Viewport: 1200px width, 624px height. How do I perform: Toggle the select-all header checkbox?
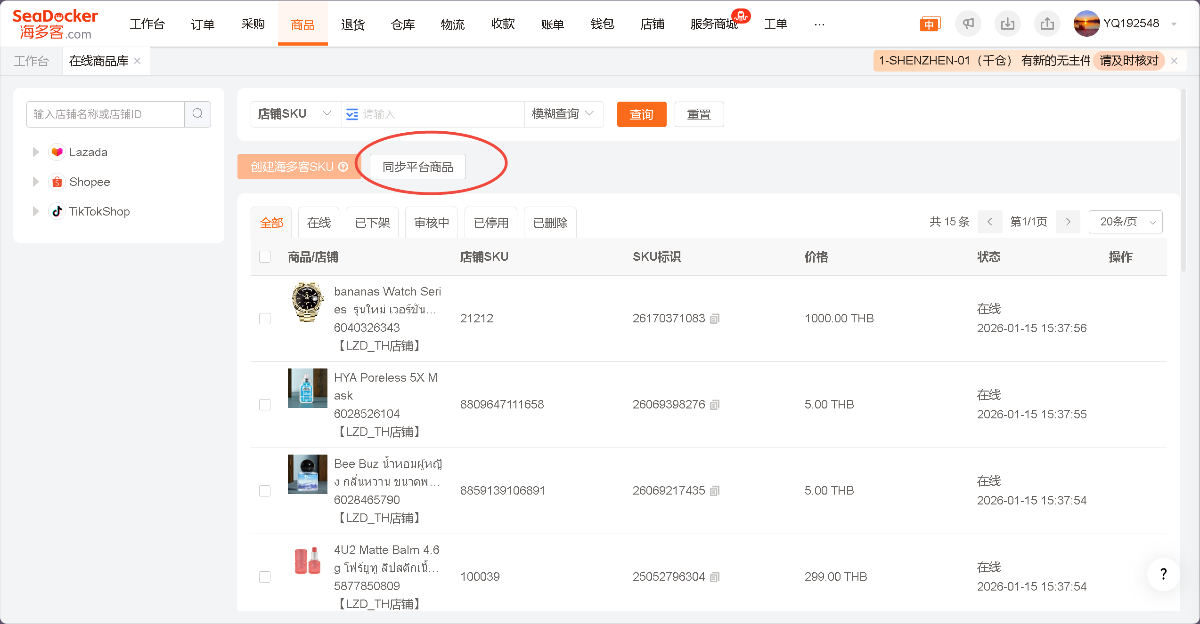tap(265, 256)
